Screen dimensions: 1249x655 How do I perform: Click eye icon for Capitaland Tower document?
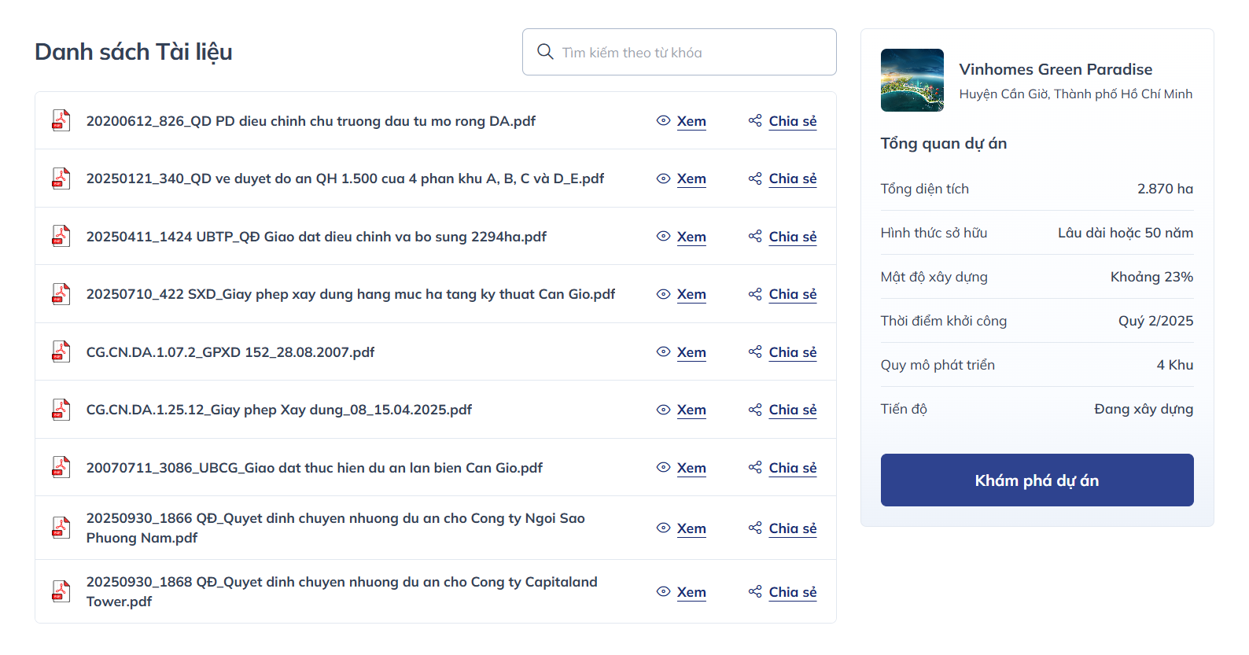663,591
